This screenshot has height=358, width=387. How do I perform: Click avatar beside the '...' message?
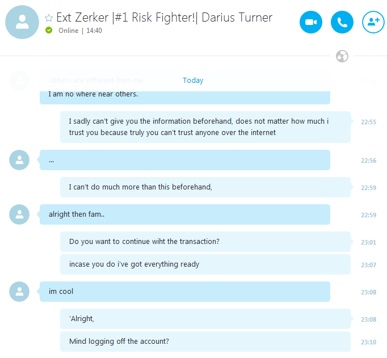(19, 160)
